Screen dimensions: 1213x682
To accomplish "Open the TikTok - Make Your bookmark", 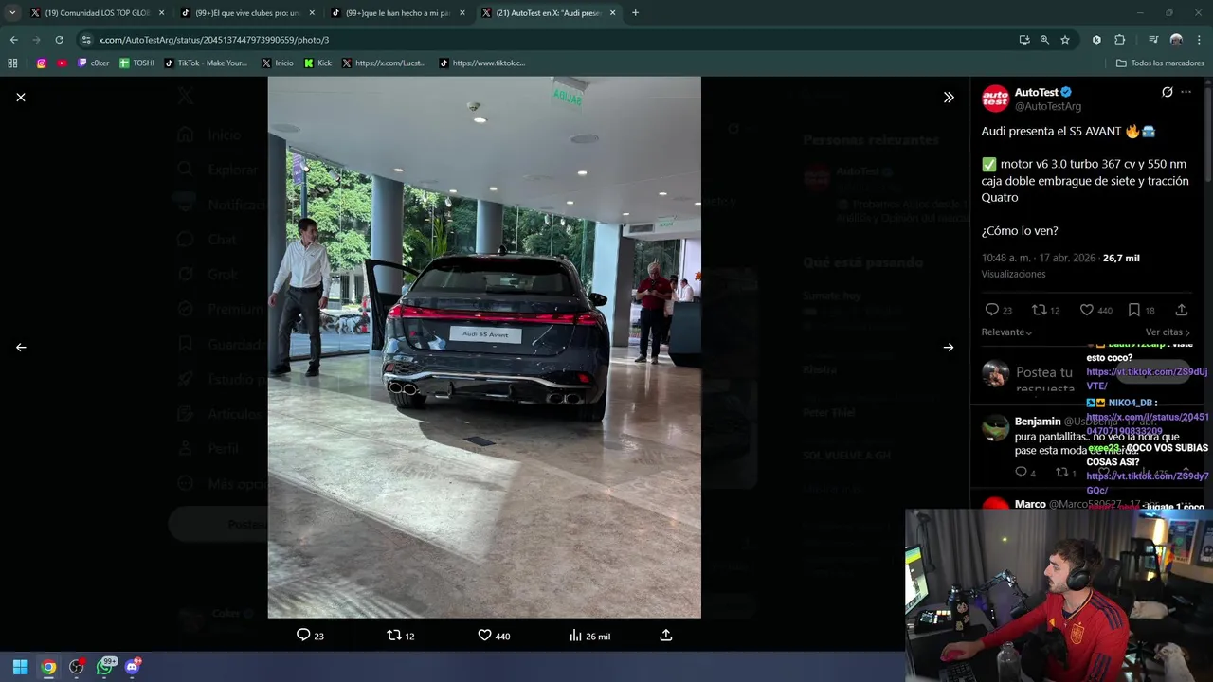I will click(x=206, y=63).
